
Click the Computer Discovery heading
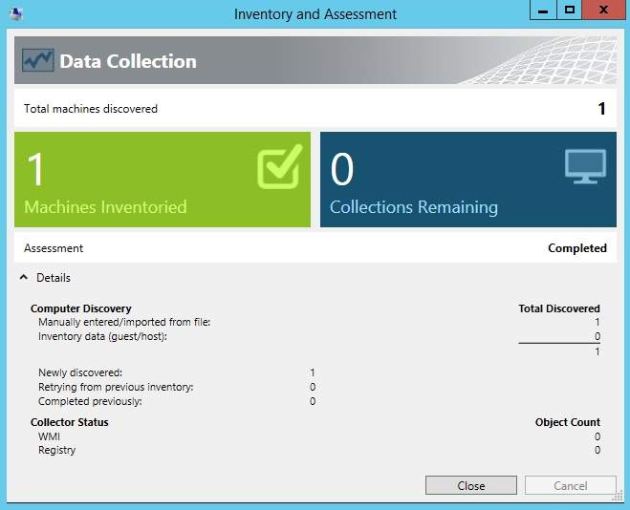[81, 308]
